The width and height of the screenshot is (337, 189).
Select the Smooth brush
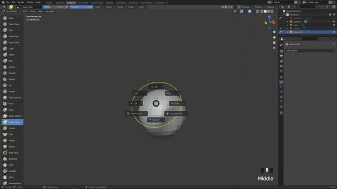tap(12, 73)
